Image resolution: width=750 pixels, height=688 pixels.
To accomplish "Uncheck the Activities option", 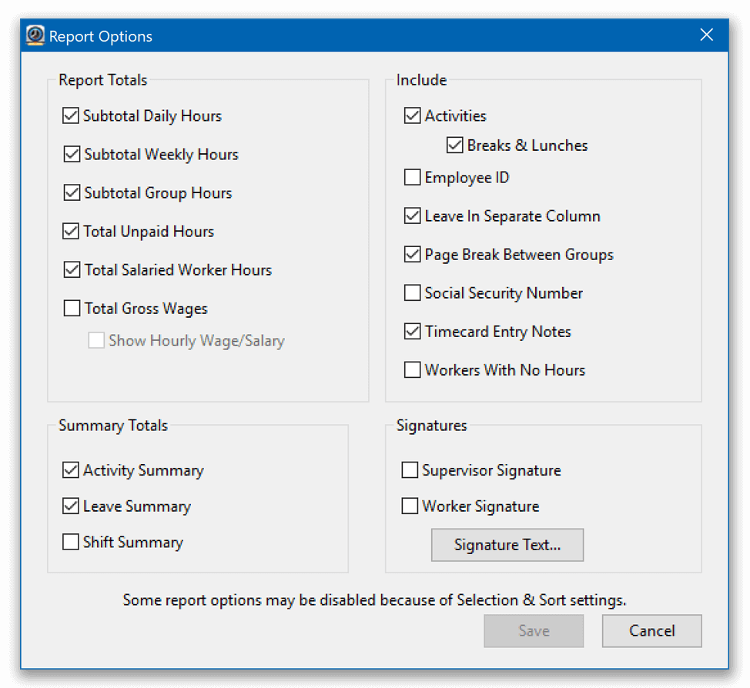I will pyautogui.click(x=412, y=115).
